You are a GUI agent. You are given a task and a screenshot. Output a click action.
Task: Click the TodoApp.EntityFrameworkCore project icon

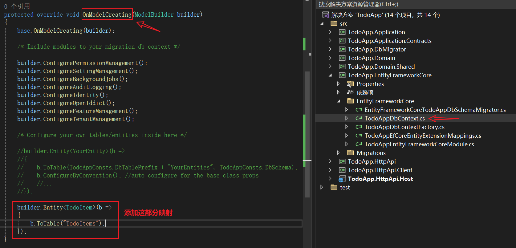[x=342, y=75]
